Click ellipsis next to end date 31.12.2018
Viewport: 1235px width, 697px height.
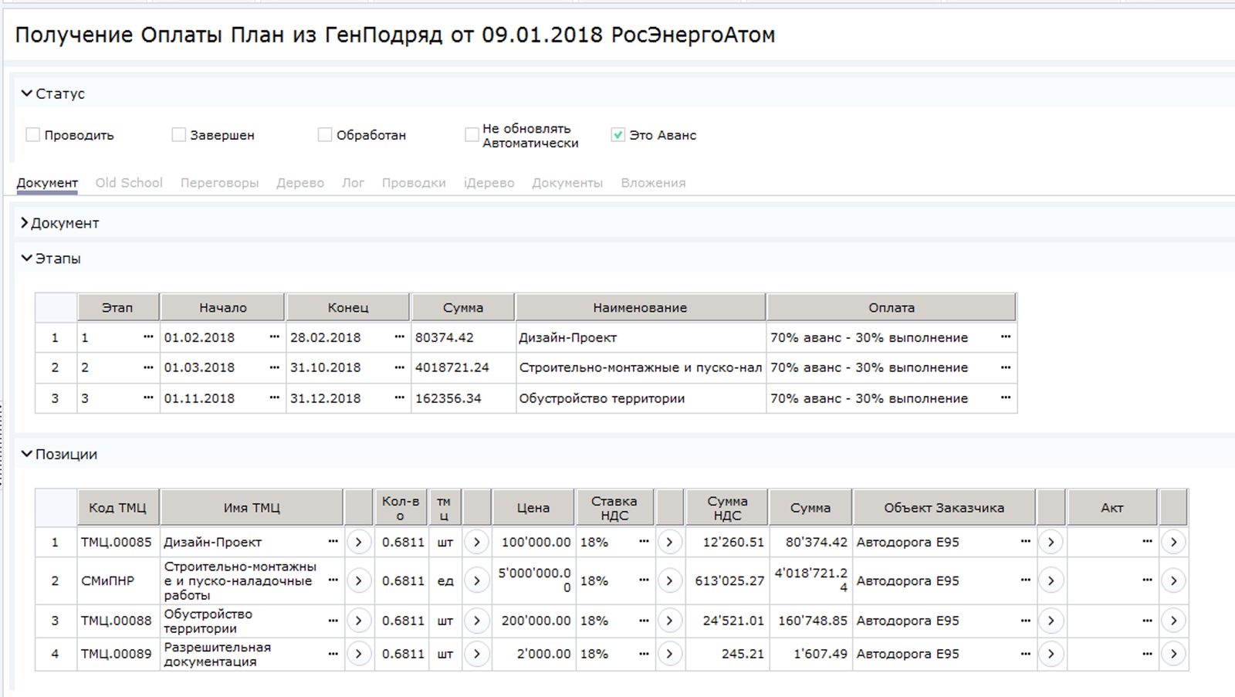tap(399, 398)
